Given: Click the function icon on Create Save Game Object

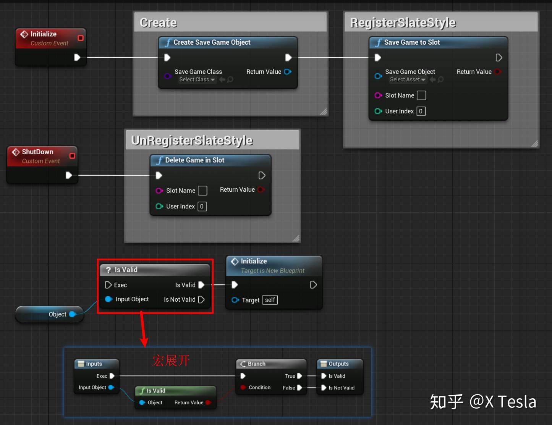Looking at the screenshot, I should [168, 42].
